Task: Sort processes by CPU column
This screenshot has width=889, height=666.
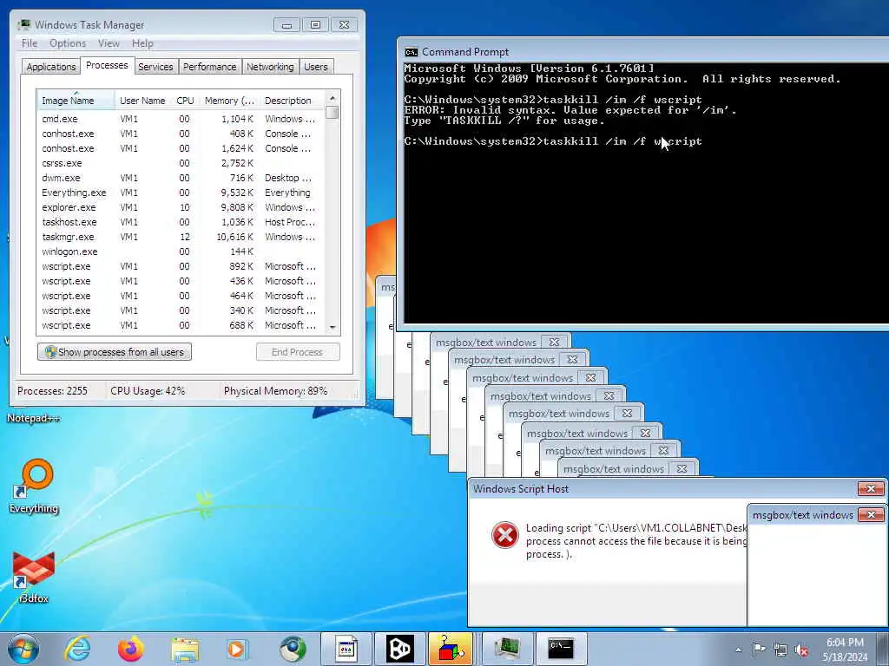Action: click(185, 101)
